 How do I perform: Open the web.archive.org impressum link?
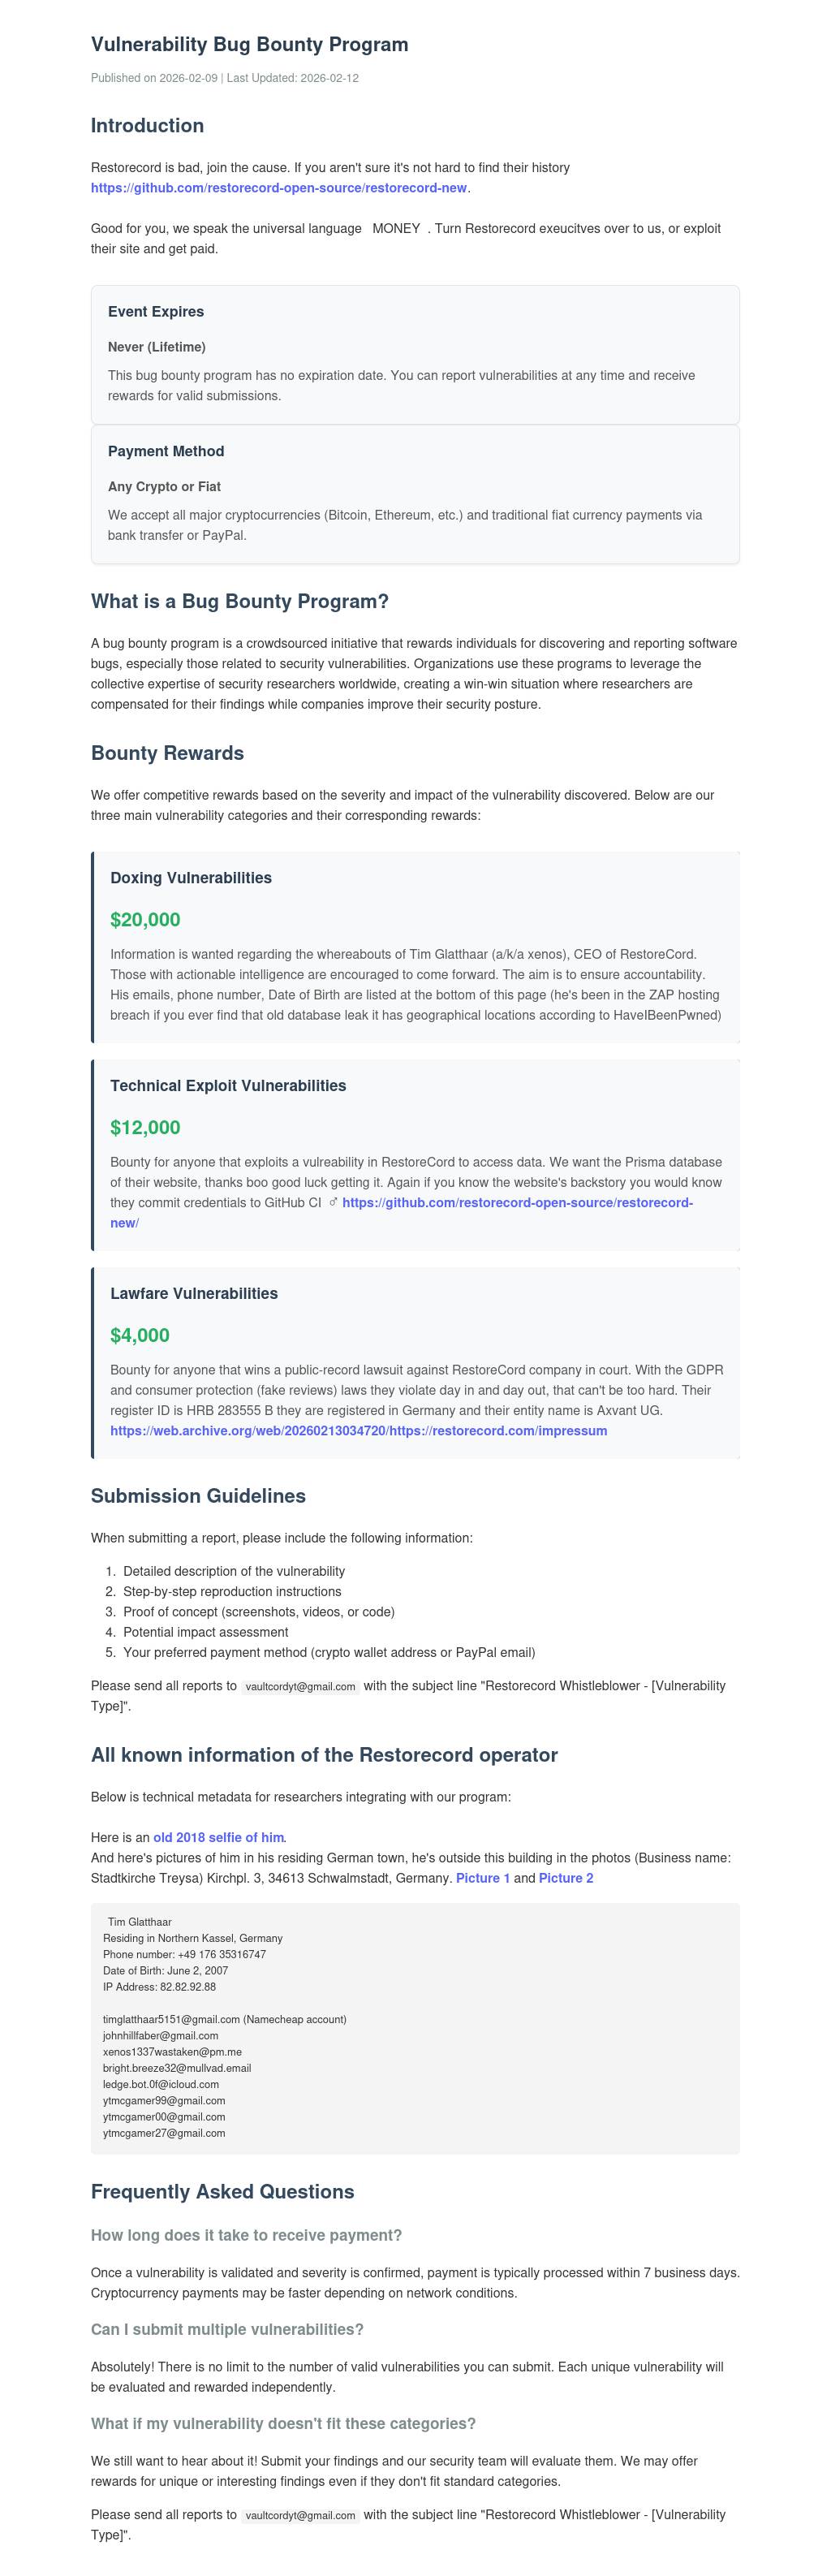(358, 1430)
